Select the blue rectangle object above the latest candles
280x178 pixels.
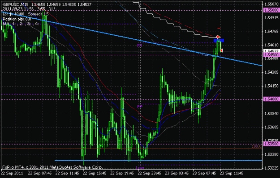point(219,41)
